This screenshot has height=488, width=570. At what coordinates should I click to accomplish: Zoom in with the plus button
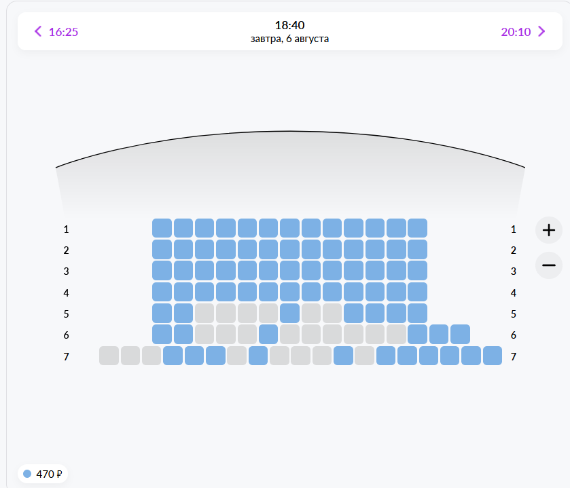[x=548, y=230]
